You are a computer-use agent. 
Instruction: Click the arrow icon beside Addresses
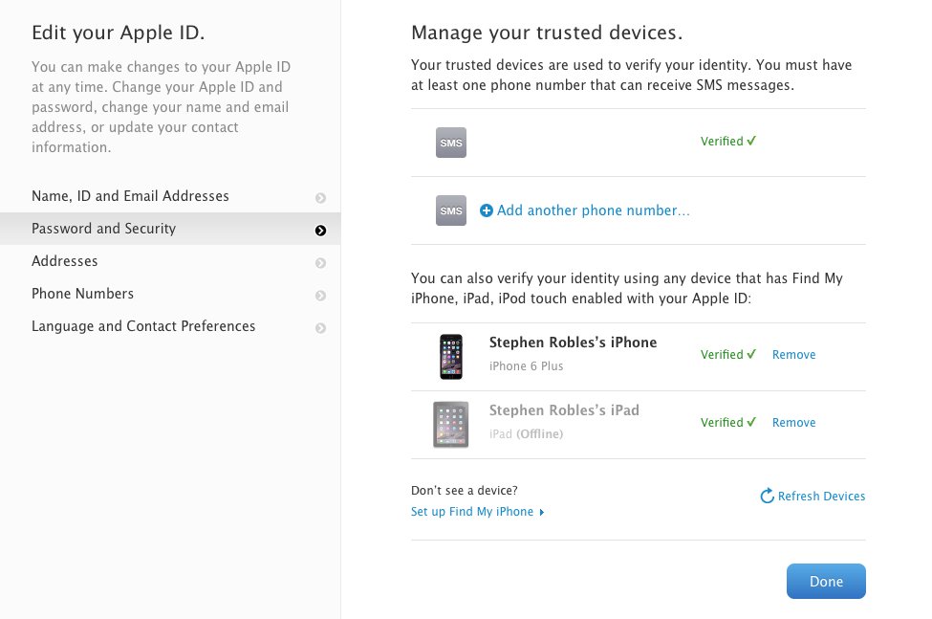[320, 263]
